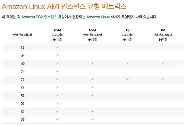Click C3 PV EBS checkmark

click(128, 79)
